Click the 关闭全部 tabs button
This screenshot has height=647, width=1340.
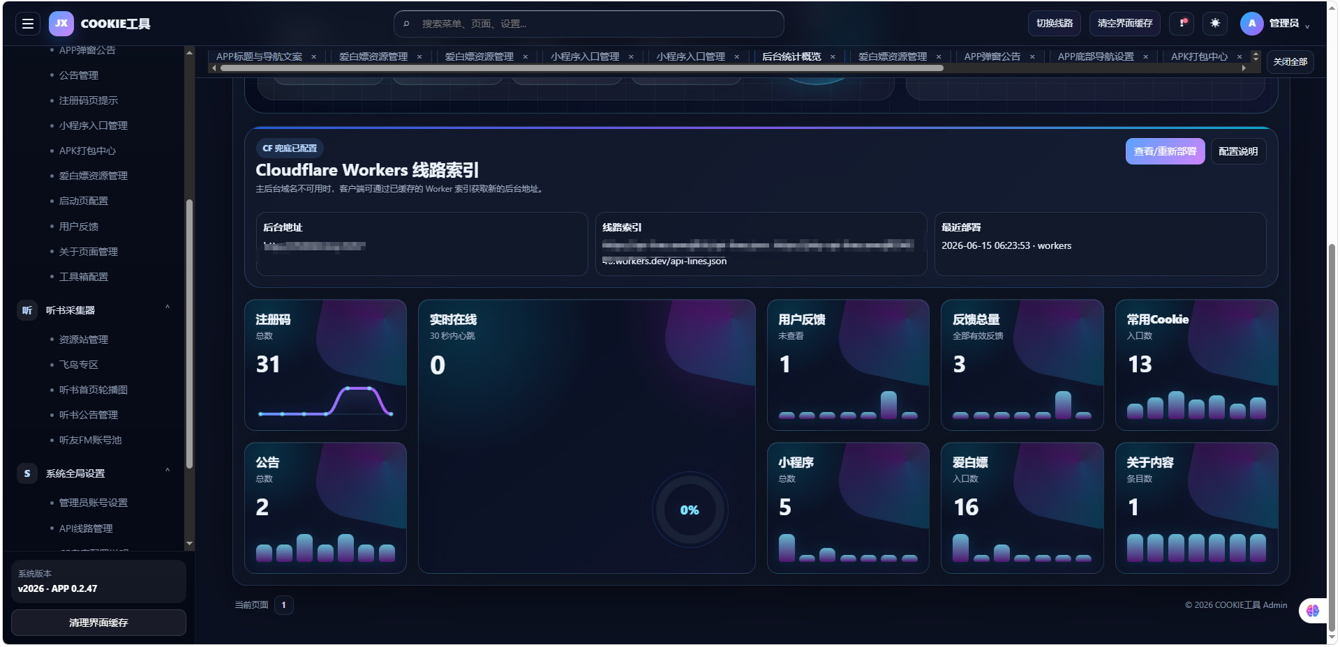[1290, 61]
